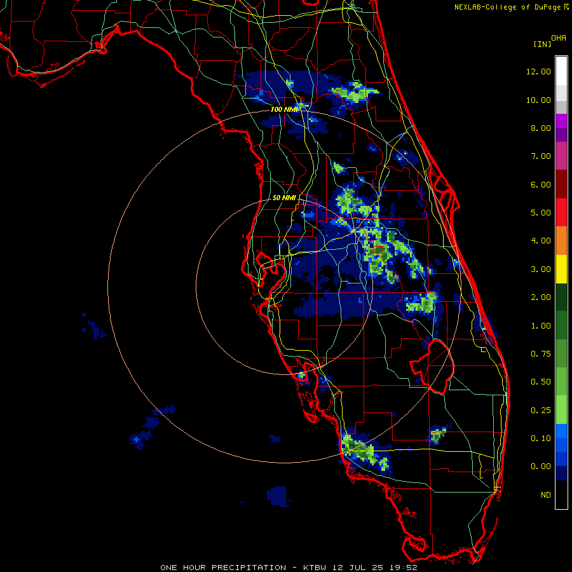Screen dimensions: 572x572
Task: Click the ND legend label
Action: pos(546,495)
